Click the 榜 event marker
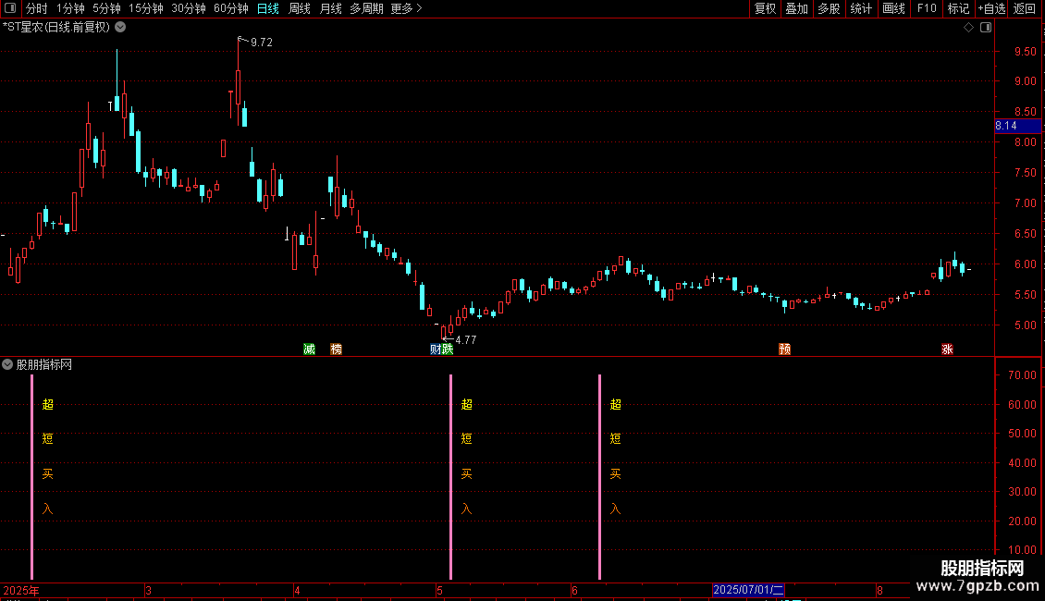The image size is (1045, 601). [336, 350]
